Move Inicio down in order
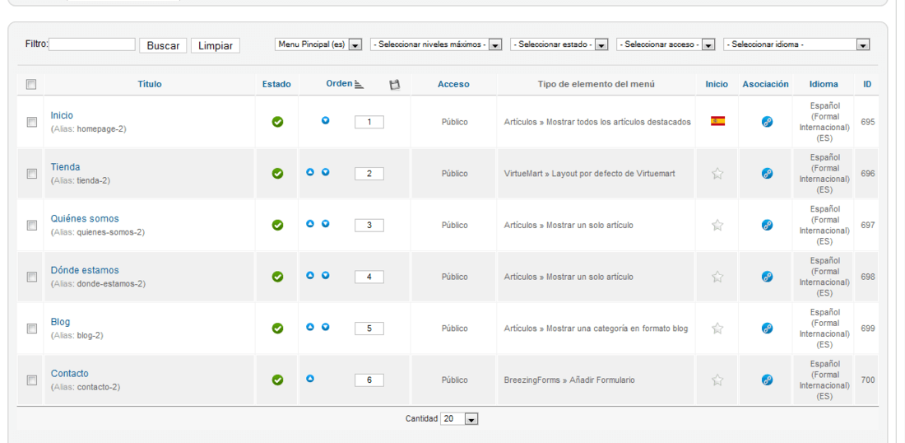905x443 pixels. pos(326,121)
